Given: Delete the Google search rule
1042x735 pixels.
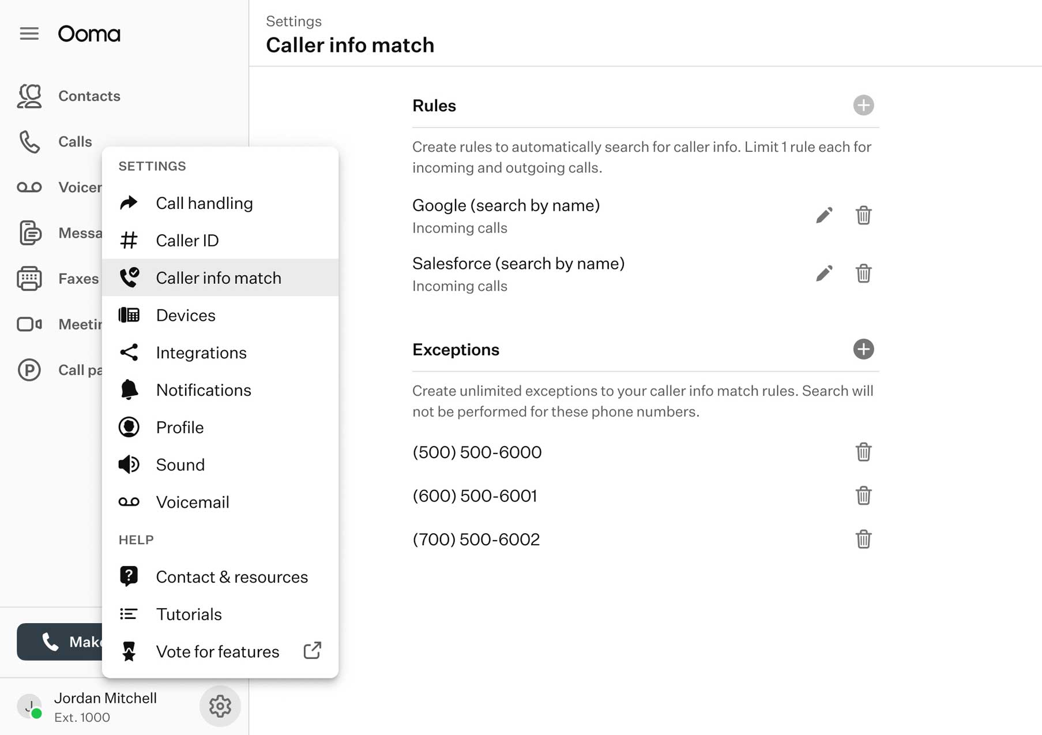Looking at the screenshot, I should [x=863, y=215].
